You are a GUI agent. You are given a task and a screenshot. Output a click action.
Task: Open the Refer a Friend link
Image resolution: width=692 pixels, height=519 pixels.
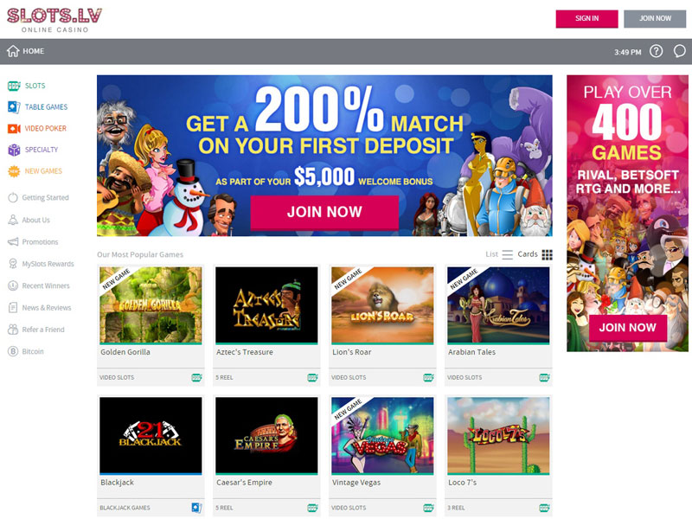43,330
